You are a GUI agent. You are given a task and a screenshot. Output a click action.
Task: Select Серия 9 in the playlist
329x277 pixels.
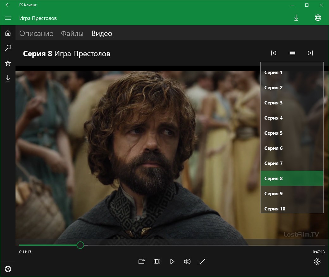(x=292, y=193)
